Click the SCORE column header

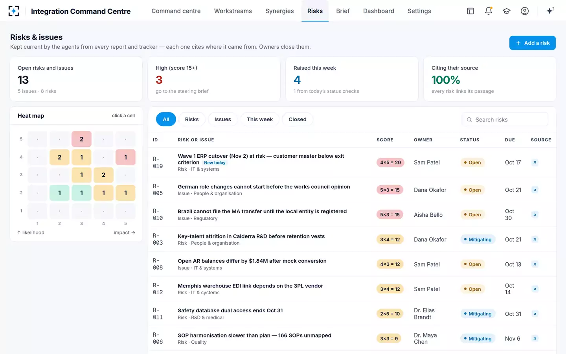point(385,140)
